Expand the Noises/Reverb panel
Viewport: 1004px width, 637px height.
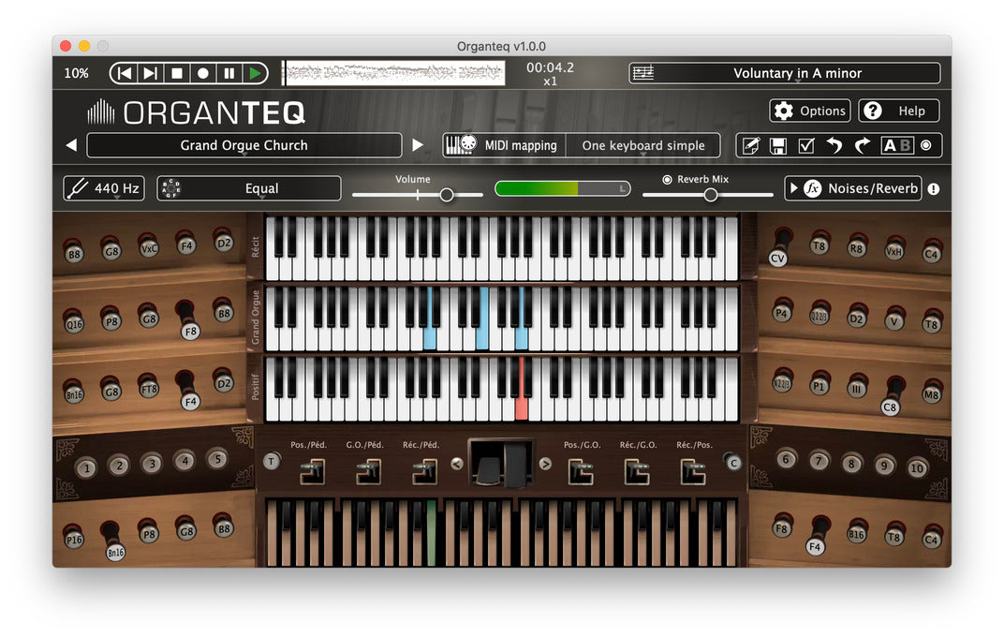pyautogui.click(x=852, y=187)
